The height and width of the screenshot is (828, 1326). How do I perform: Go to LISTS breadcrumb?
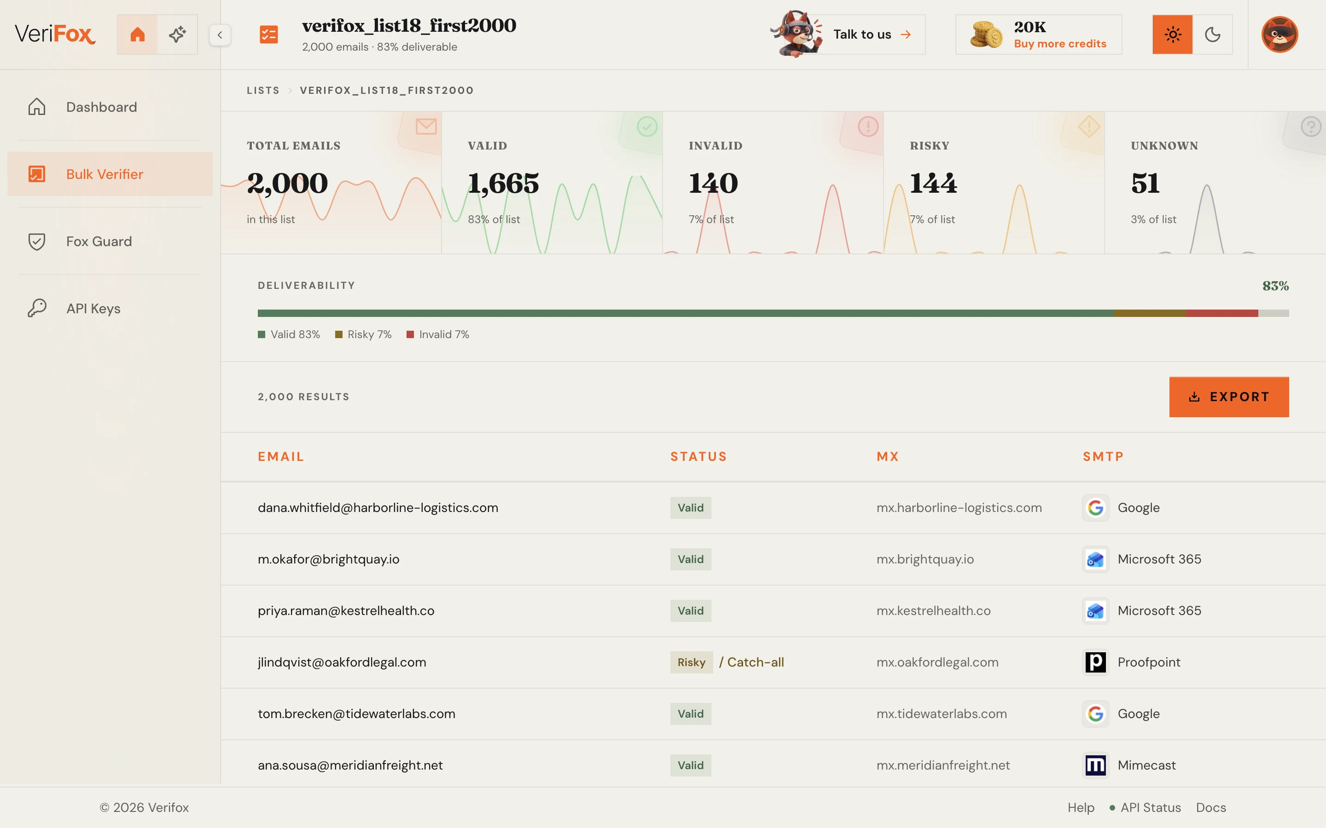tap(263, 90)
